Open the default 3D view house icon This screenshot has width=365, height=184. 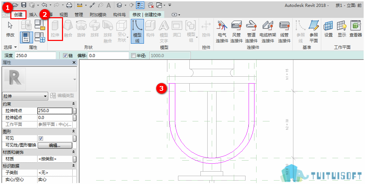point(119,5)
